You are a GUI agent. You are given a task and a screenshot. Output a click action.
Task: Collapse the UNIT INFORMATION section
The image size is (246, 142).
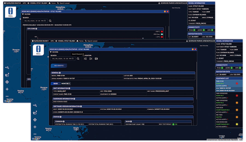pos(69,88)
